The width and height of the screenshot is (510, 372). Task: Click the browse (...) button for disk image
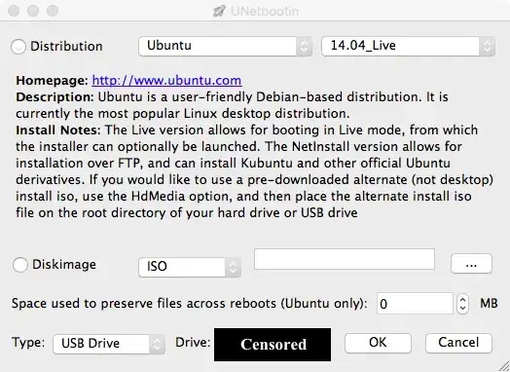tap(471, 264)
